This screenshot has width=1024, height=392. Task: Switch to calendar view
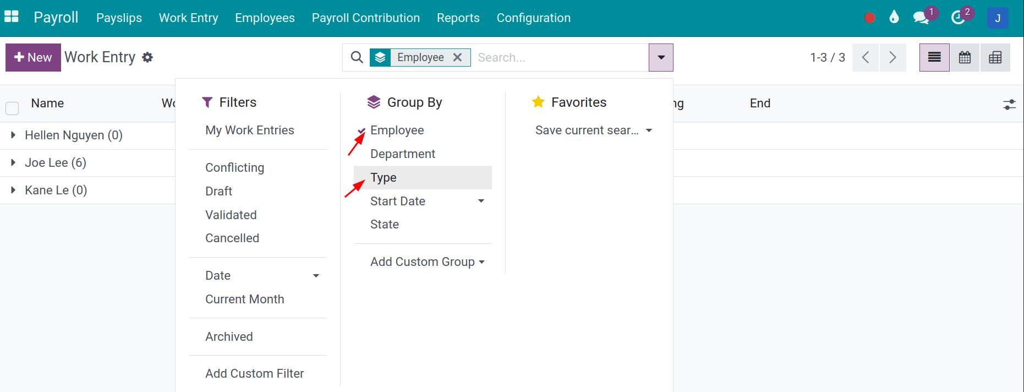tap(965, 57)
